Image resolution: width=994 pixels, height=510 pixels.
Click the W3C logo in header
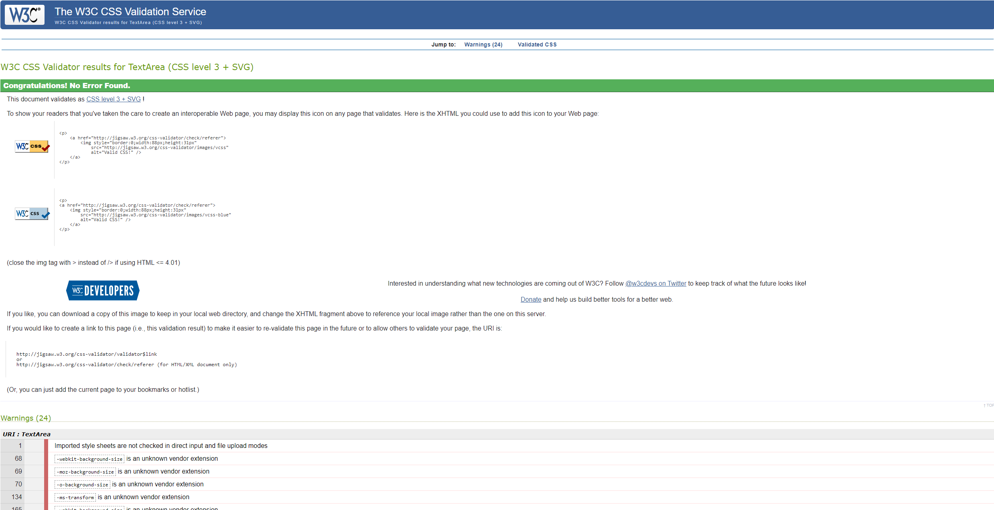pos(24,15)
